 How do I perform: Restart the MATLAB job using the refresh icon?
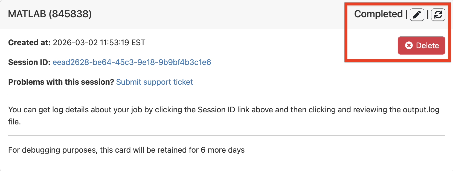tap(438, 15)
